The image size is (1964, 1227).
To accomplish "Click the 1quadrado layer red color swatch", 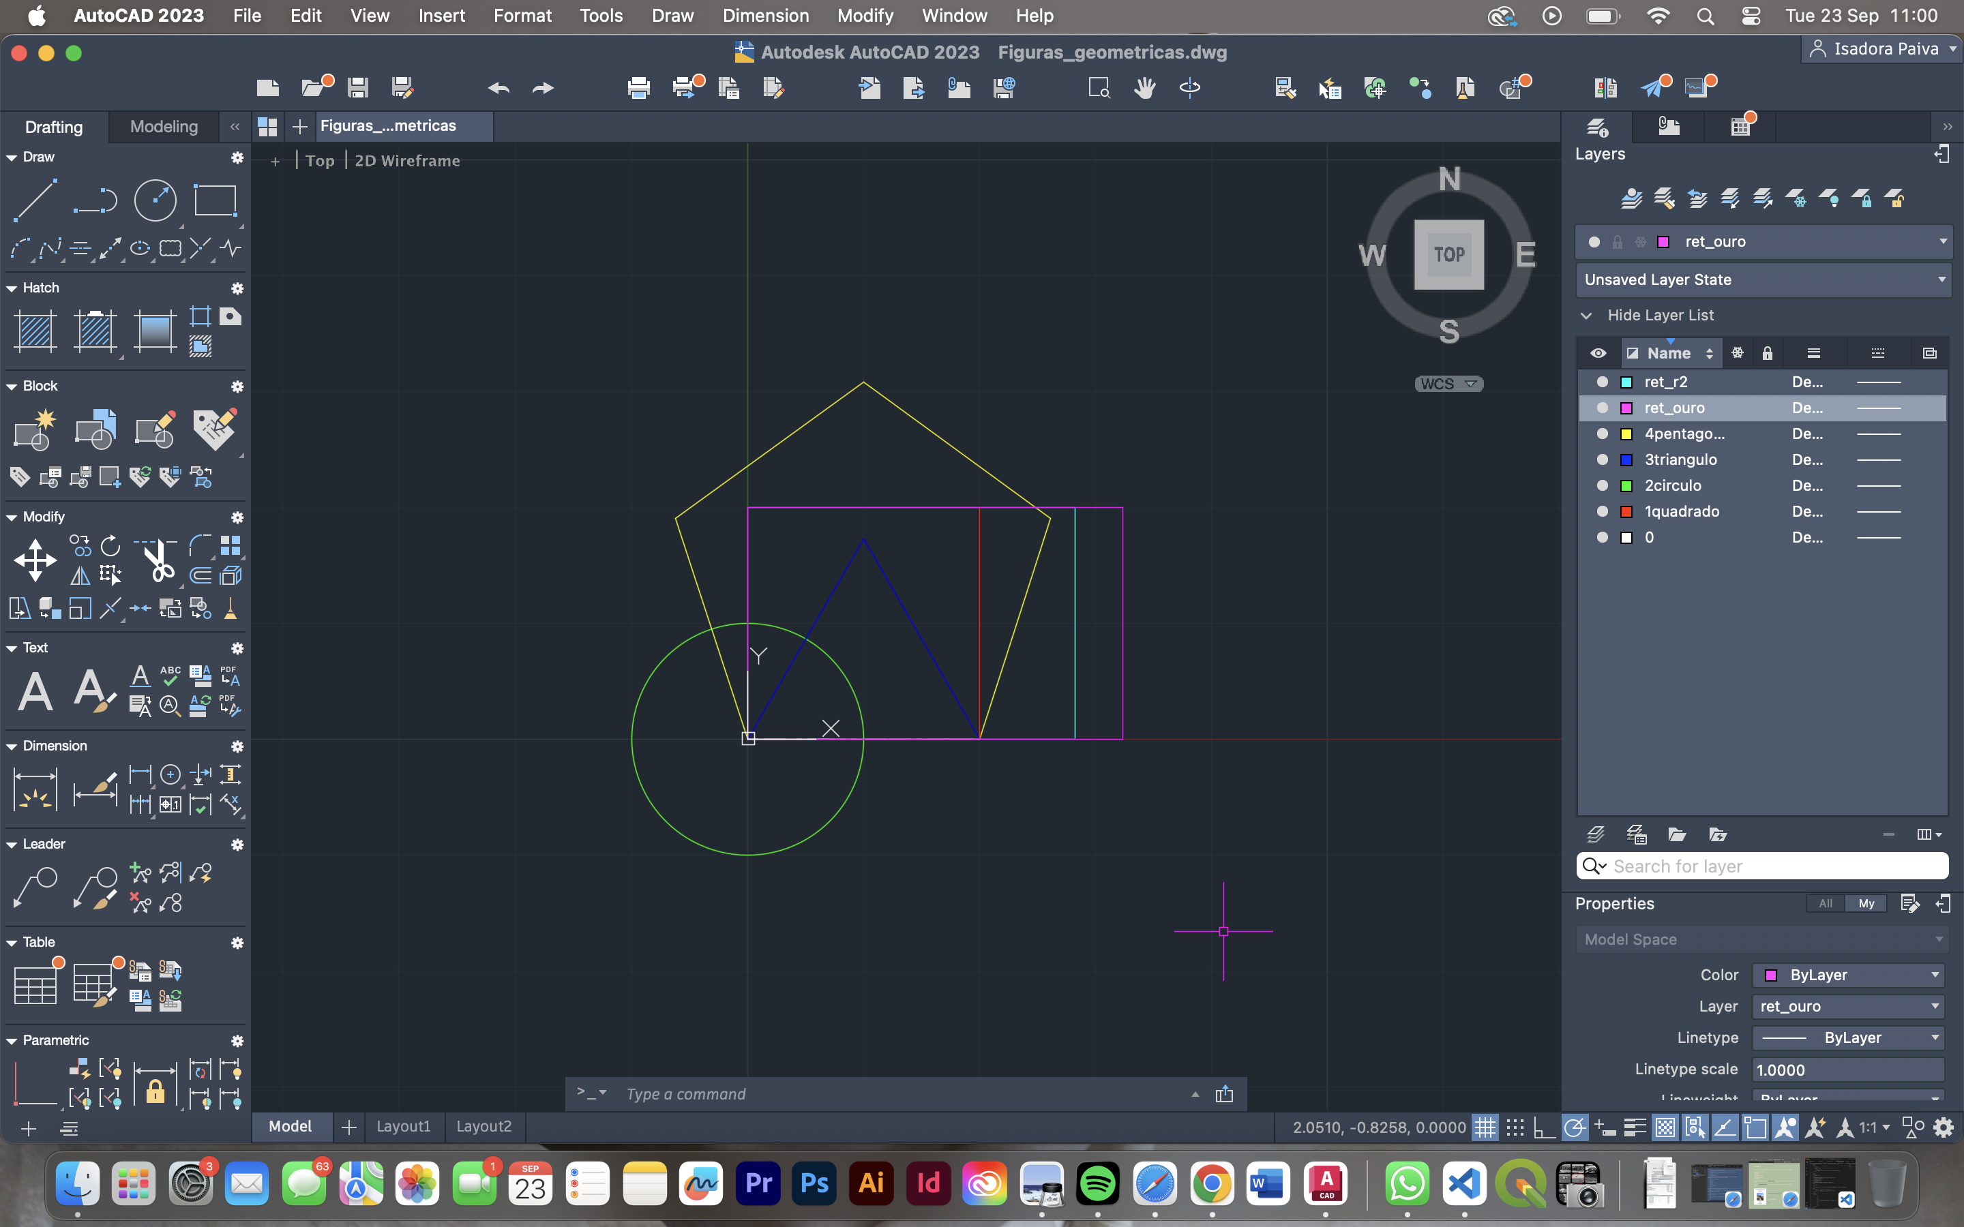I will tap(1626, 511).
